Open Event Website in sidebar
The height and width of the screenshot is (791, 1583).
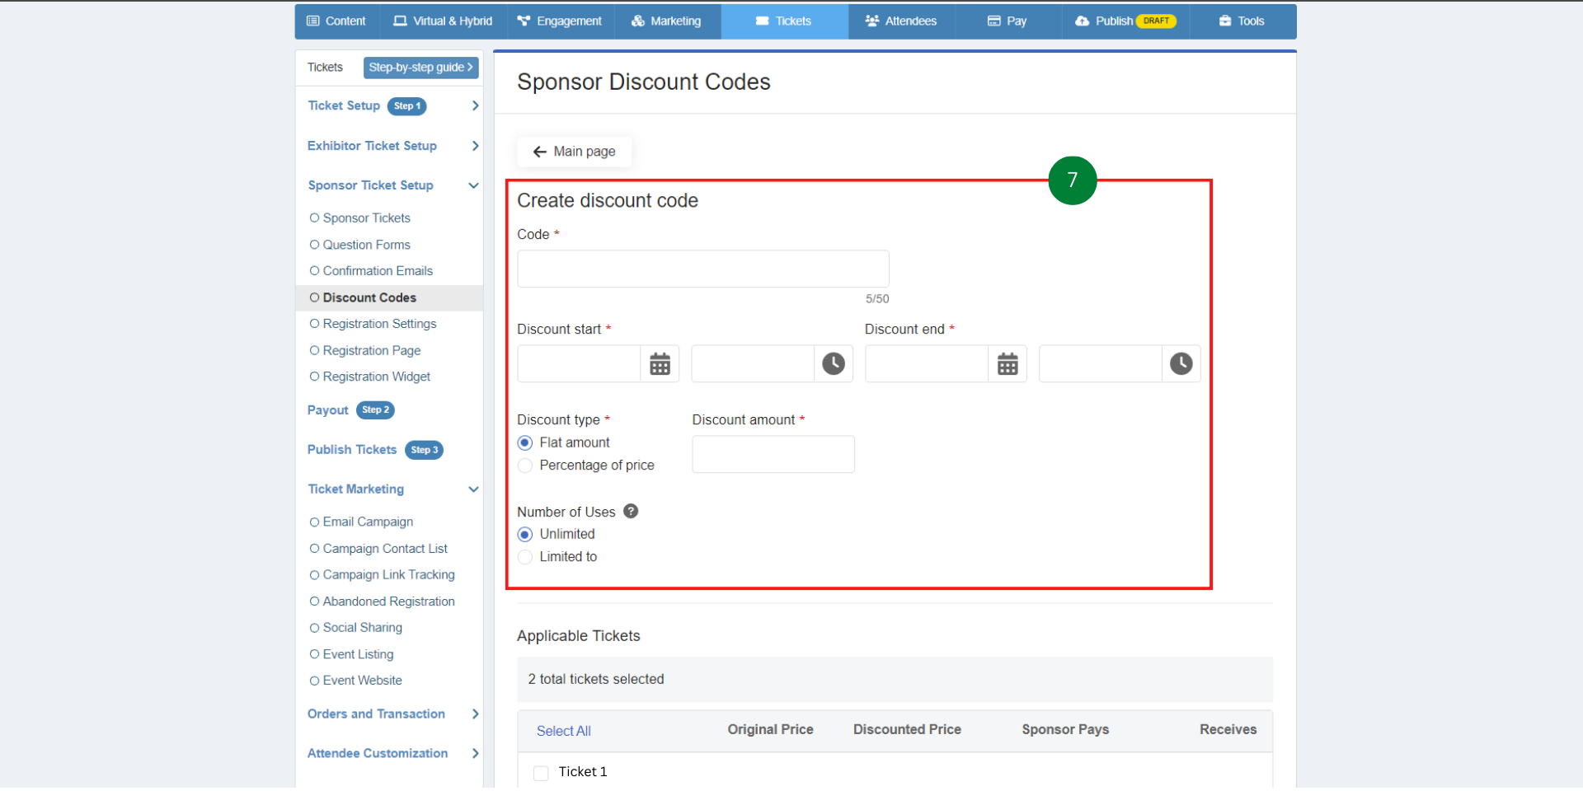[x=362, y=681]
